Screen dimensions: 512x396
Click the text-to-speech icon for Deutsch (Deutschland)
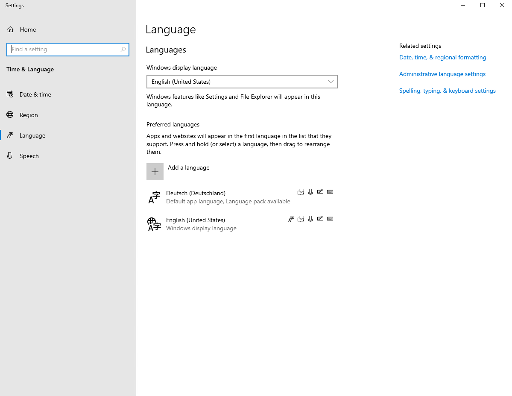301,192
